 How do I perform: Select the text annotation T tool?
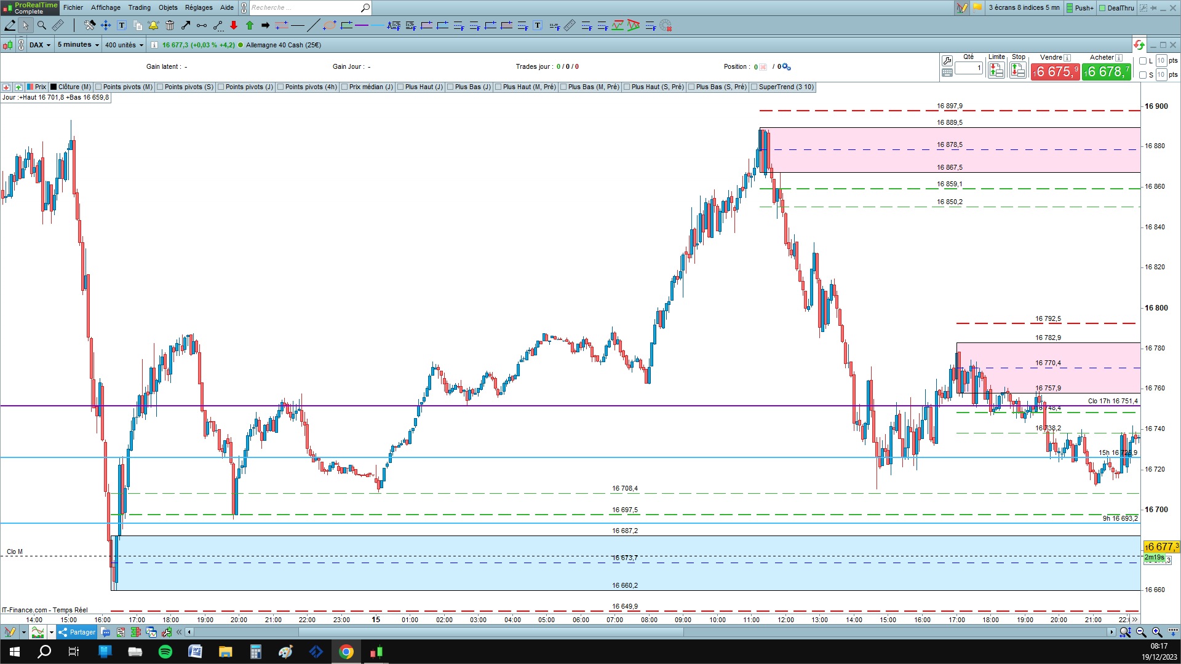[x=122, y=25]
